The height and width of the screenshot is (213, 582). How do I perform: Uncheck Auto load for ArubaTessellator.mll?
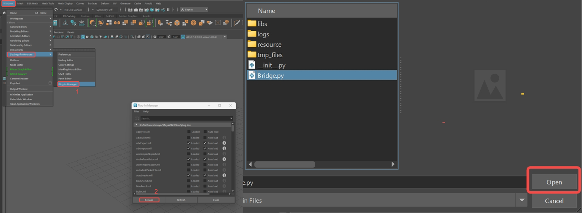pos(205,159)
